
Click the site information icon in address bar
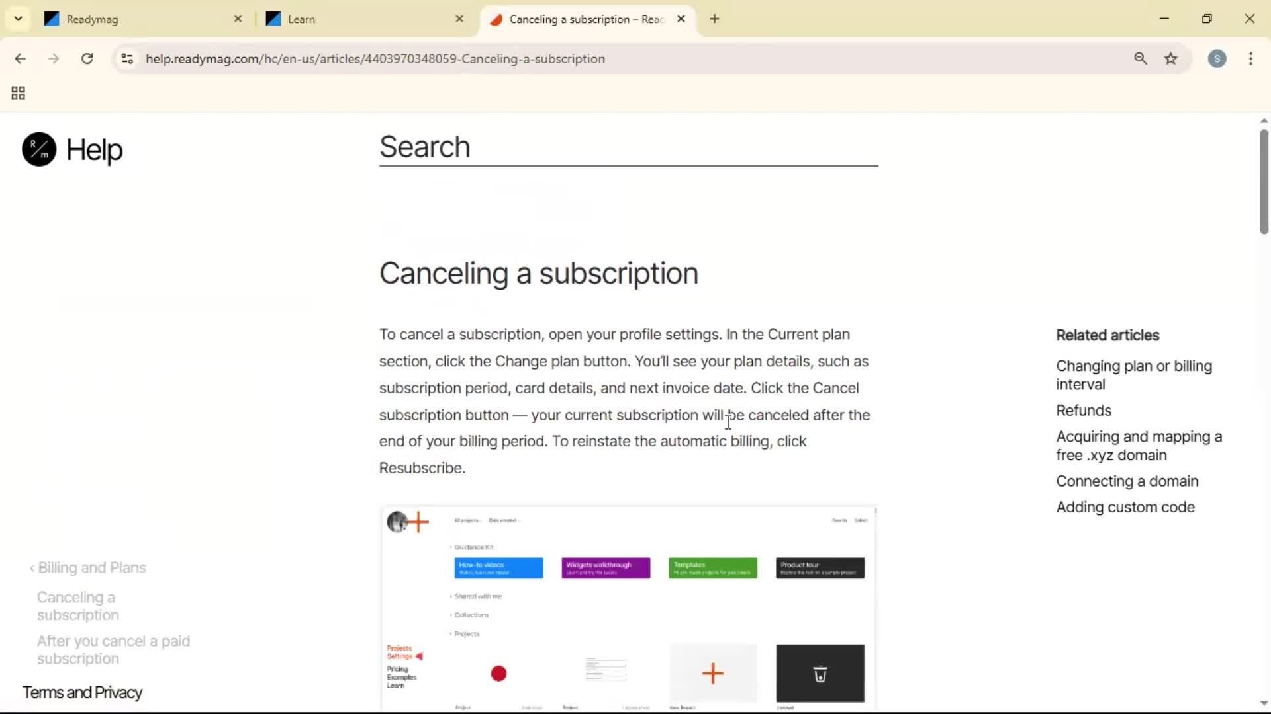point(126,59)
